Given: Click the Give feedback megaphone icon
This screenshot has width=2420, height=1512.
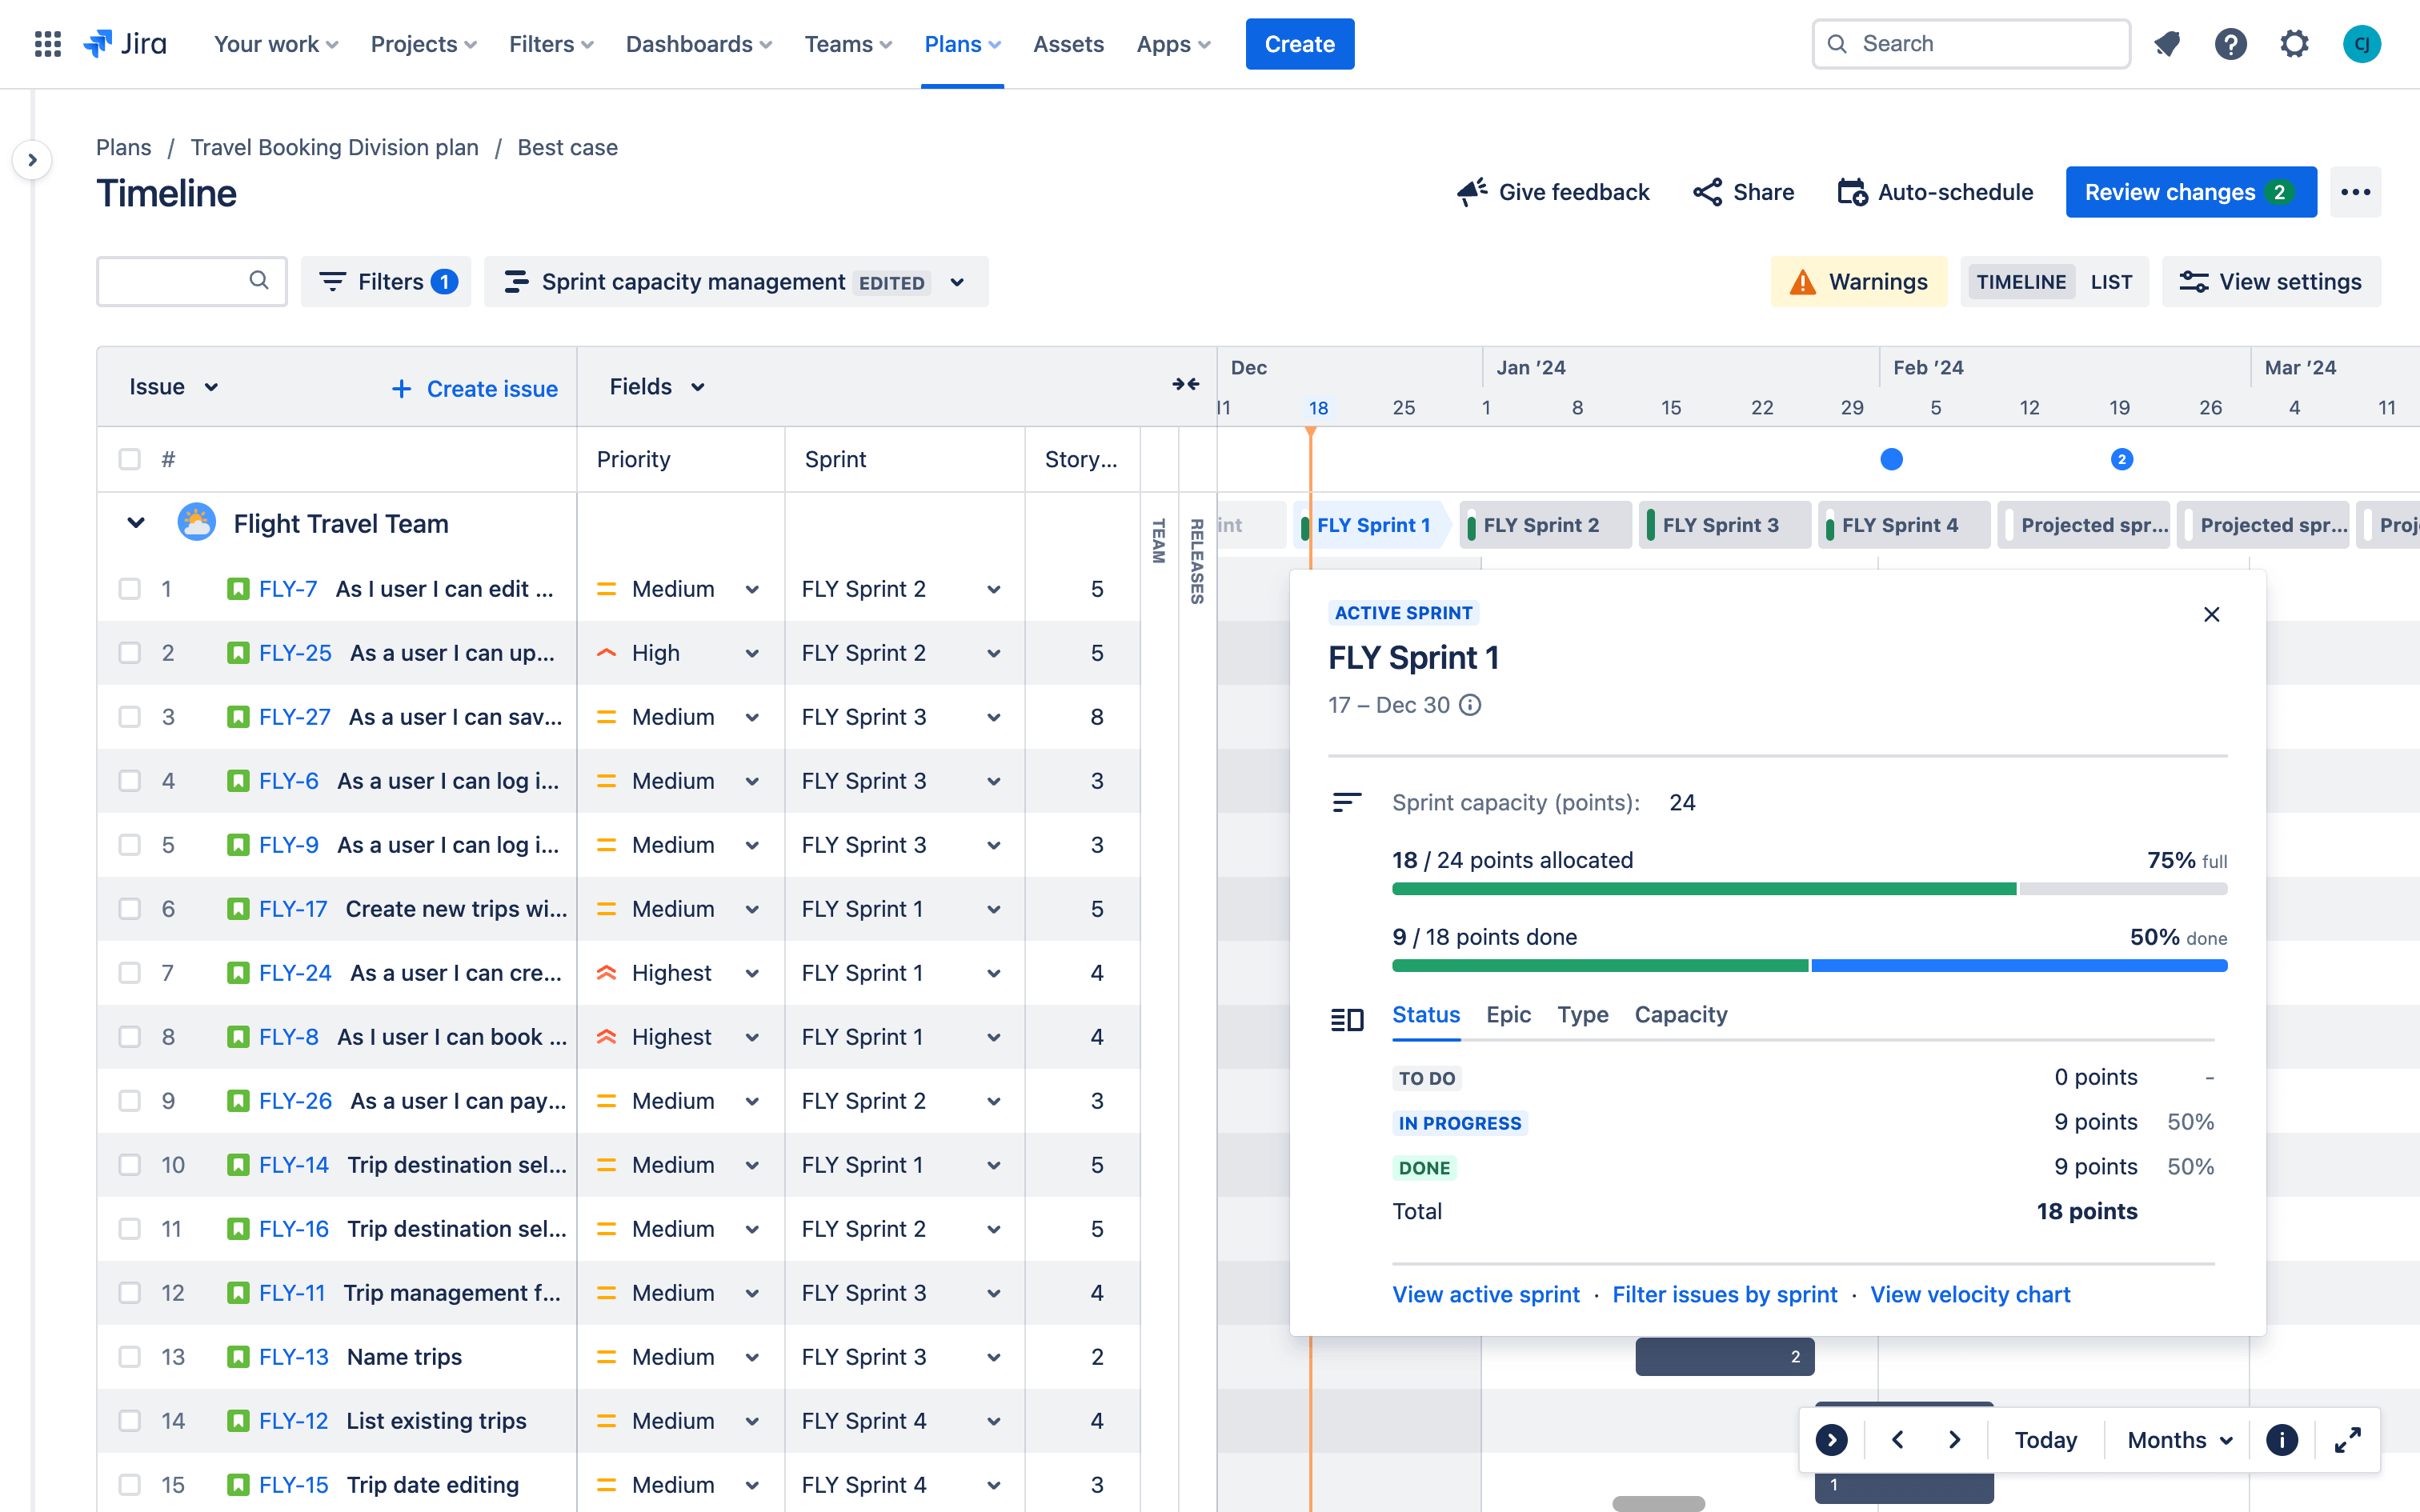Looking at the screenshot, I should point(1472,192).
